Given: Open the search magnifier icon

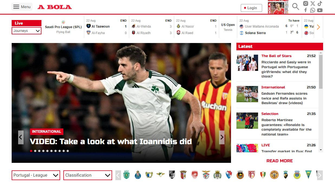Looking at the screenshot, I should tap(295, 7).
